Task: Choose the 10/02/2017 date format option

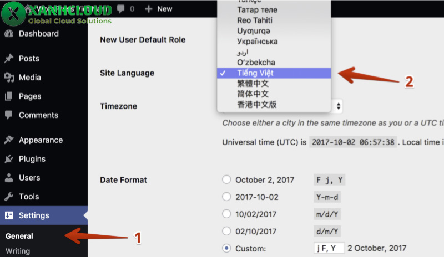Action: click(226, 214)
